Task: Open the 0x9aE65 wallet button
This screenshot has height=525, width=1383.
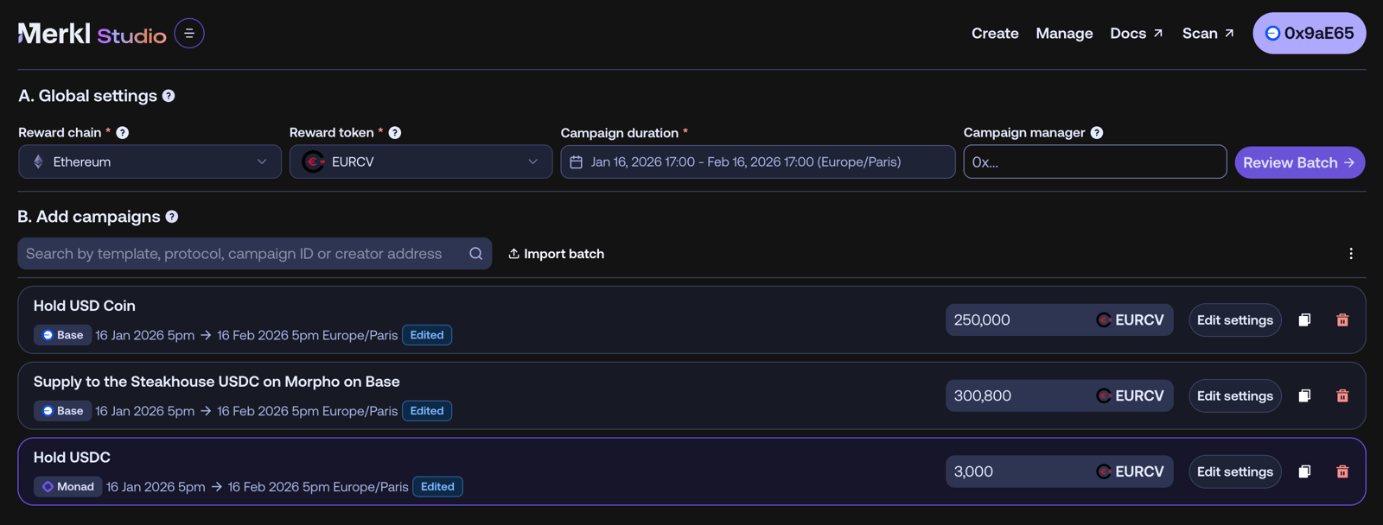Action: [1310, 34]
